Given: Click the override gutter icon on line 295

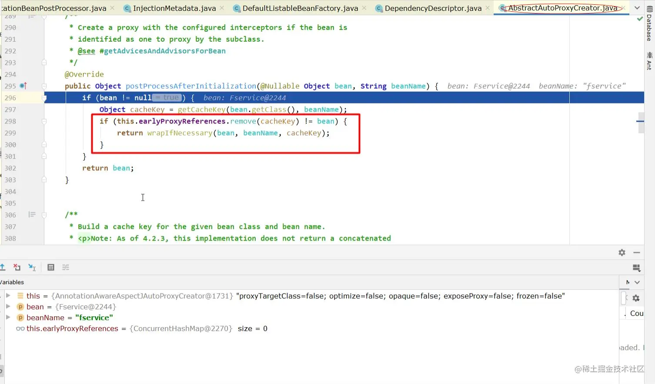Looking at the screenshot, I should pyautogui.click(x=23, y=86).
